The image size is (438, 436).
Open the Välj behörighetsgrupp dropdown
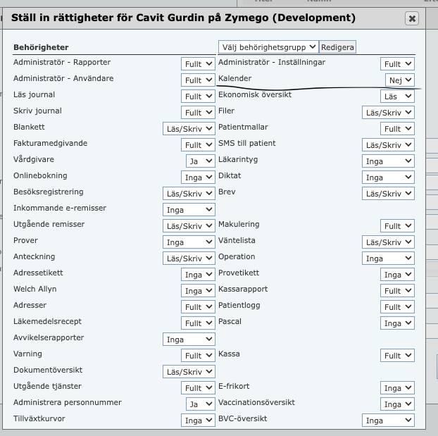click(268, 47)
